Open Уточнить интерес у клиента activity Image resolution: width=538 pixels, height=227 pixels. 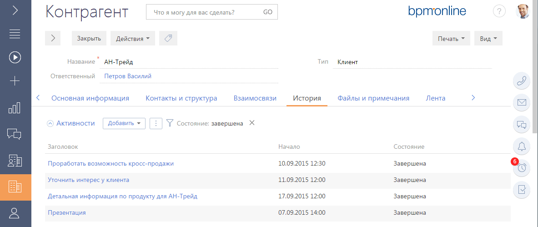tap(89, 180)
